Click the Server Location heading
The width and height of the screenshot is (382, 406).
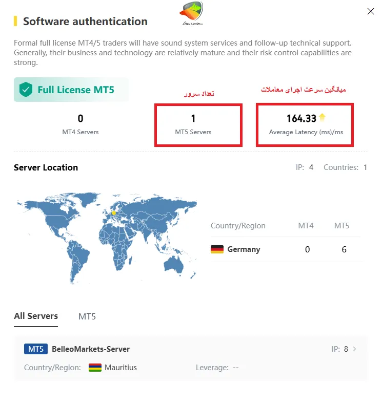[46, 167]
